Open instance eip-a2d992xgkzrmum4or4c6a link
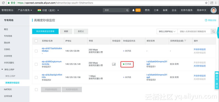The height and width of the screenshot is (102, 219). 52,63
